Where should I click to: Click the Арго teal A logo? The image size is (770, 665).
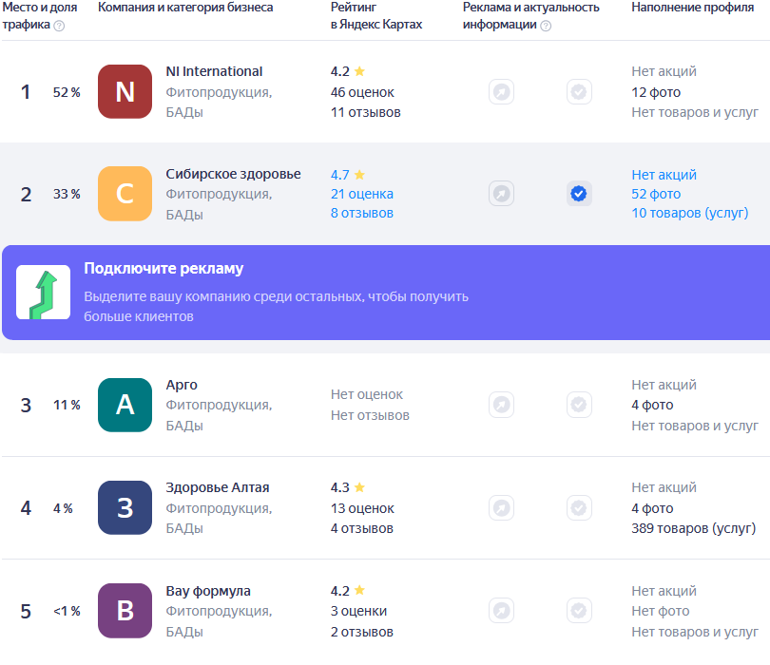point(125,405)
